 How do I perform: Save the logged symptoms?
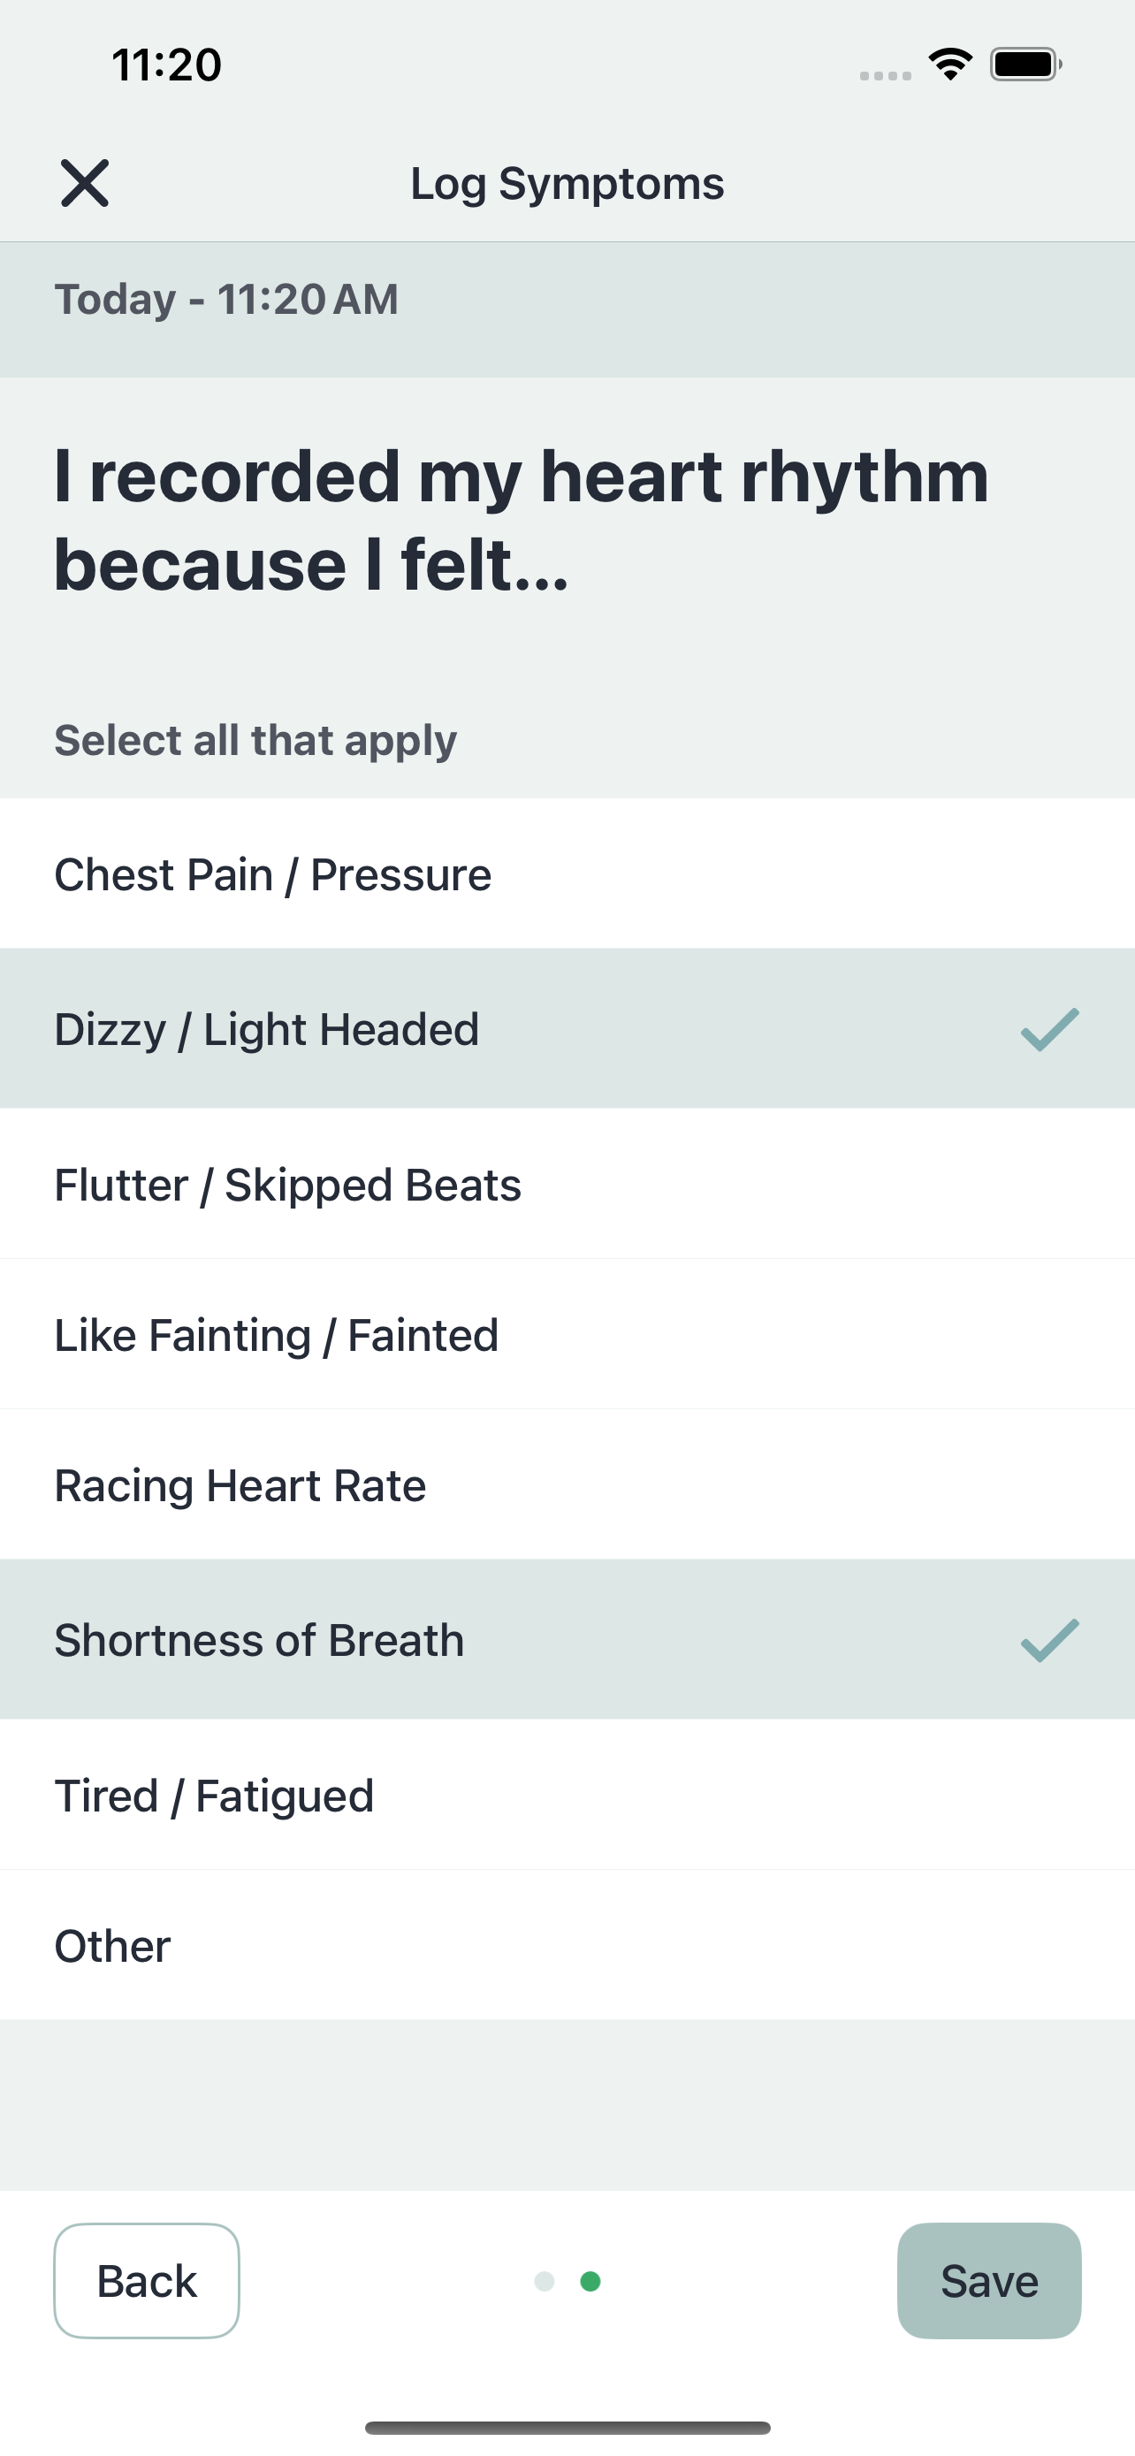(989, 2281)
